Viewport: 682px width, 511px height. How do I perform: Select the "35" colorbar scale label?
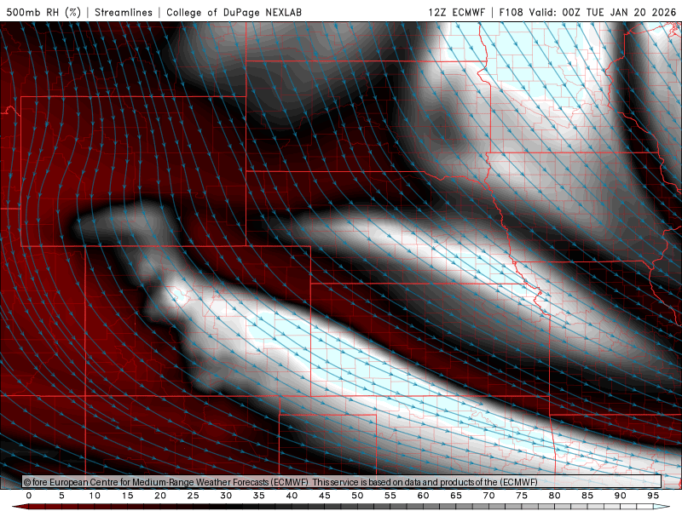point(259,496)
